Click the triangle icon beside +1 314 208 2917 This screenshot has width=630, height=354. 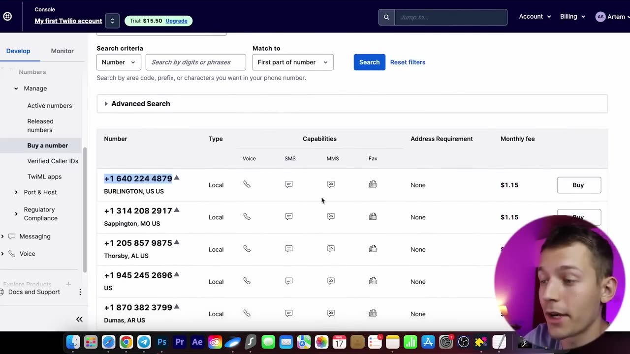177,210
